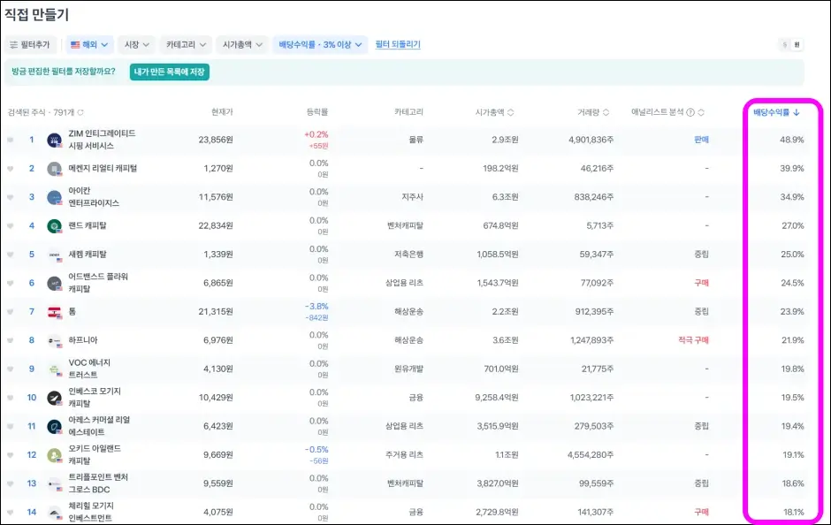This screenshot has height=525, width=831.
Task: Refresh the 검색된 주식 791개 count
Action: coord(80,112)
